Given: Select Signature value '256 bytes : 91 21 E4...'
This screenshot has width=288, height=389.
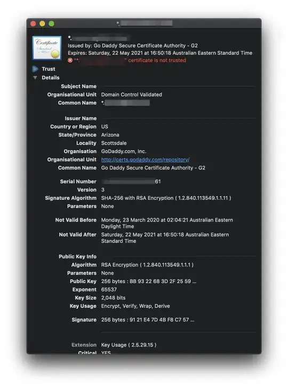Looking at the screenshot, I should pyautogui.click(x=148, y=320).
